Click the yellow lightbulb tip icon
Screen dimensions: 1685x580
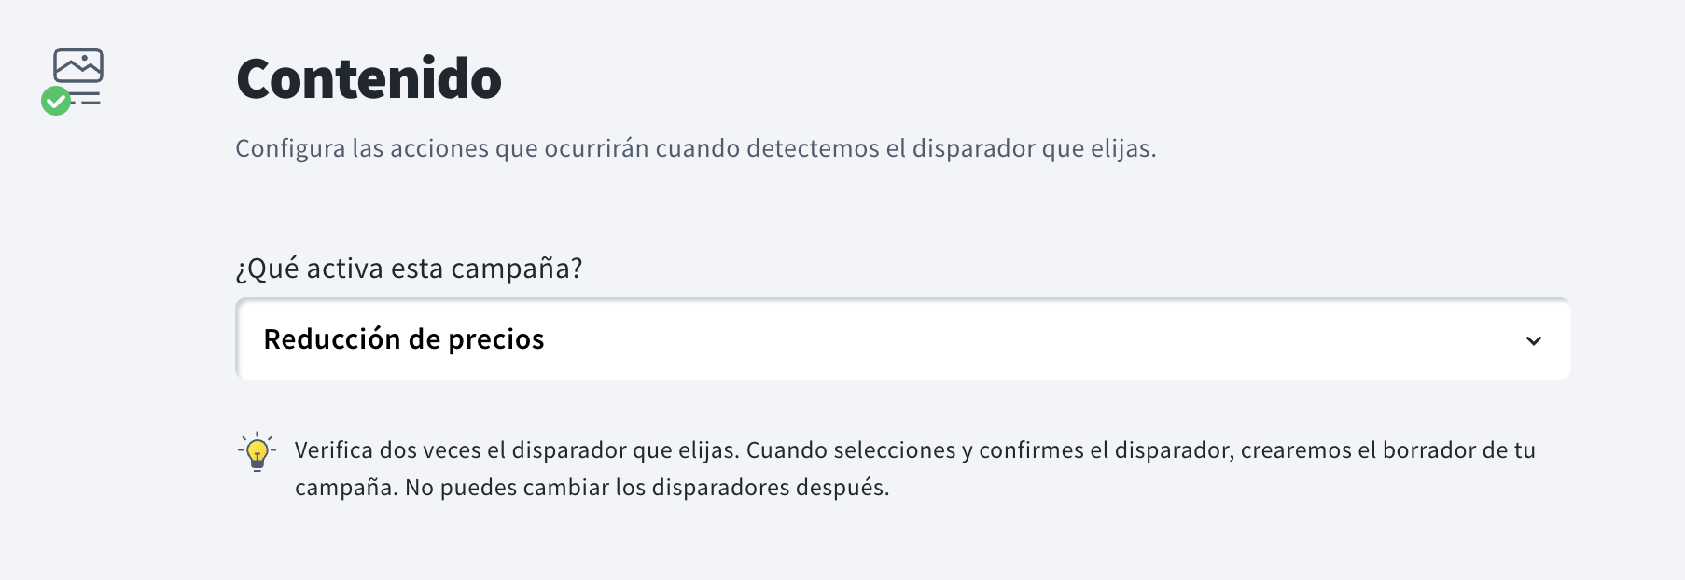[x=257, y=452]
